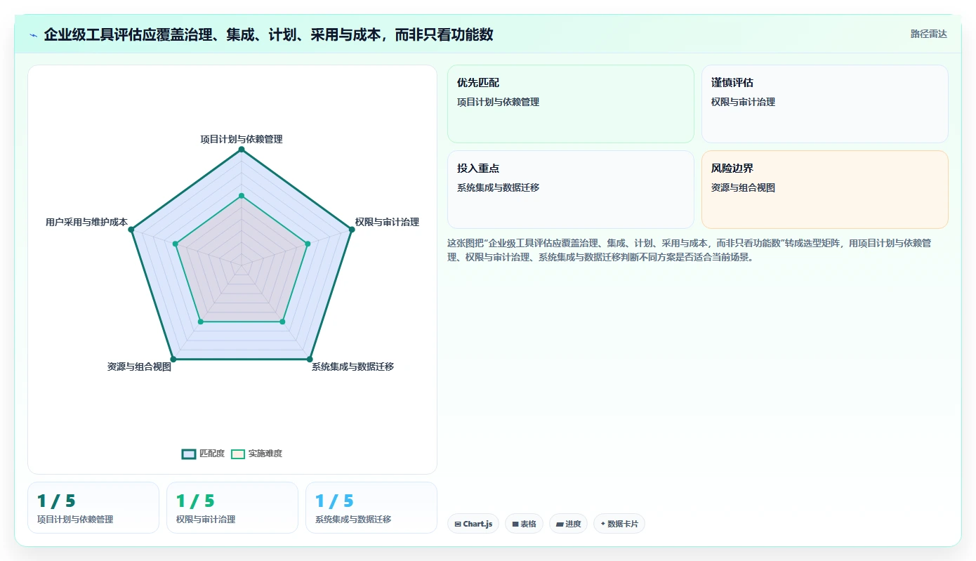The height and width of the screenshot is (561, 976).
Task: Click the 1 / 5 项目计划与依赖管理 stat card
Action: (93, 508)
